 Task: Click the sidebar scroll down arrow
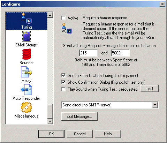coord(50,121)
